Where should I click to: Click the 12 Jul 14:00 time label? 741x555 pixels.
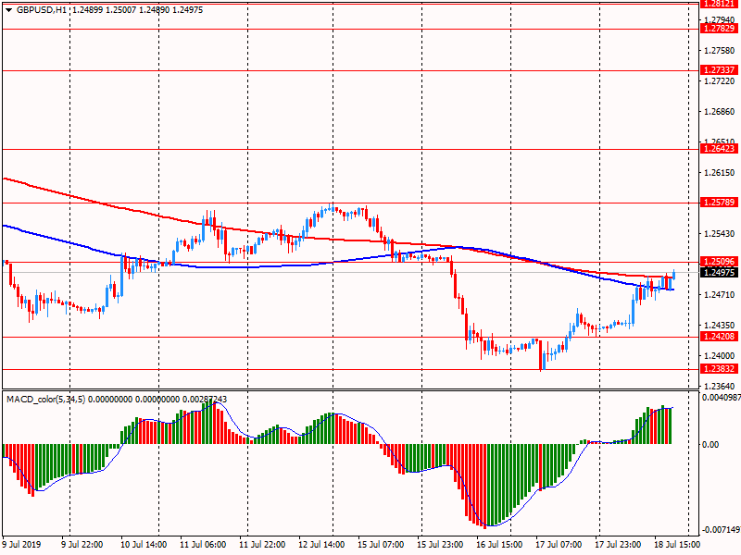click(x=321, y=545)
